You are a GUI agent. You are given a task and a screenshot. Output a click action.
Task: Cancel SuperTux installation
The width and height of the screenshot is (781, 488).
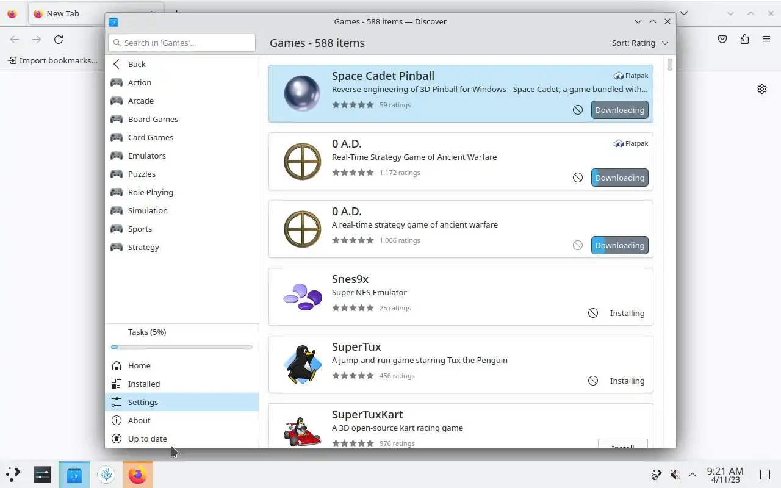[593, 381]
